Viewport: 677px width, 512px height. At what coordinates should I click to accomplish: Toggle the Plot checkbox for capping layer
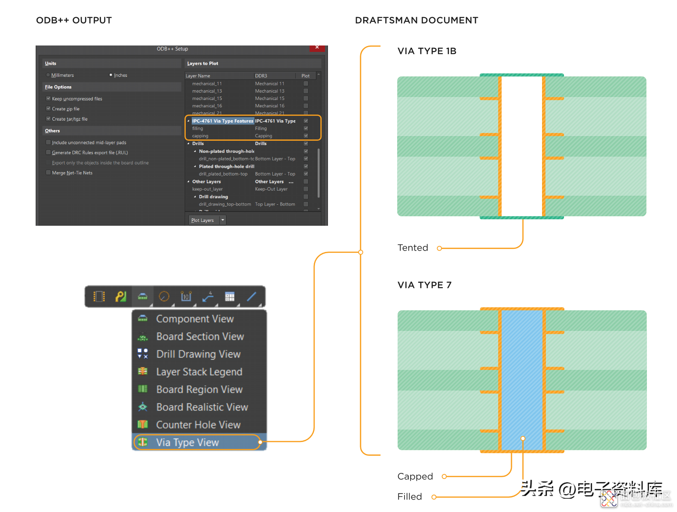coord(306,136)
